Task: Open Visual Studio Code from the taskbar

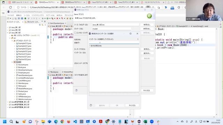Action: pyautogui.click(x=75, y=122)
